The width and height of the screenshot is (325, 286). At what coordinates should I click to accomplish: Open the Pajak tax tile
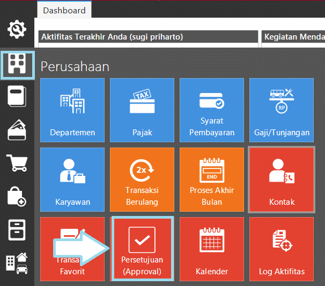click(142, 110)
